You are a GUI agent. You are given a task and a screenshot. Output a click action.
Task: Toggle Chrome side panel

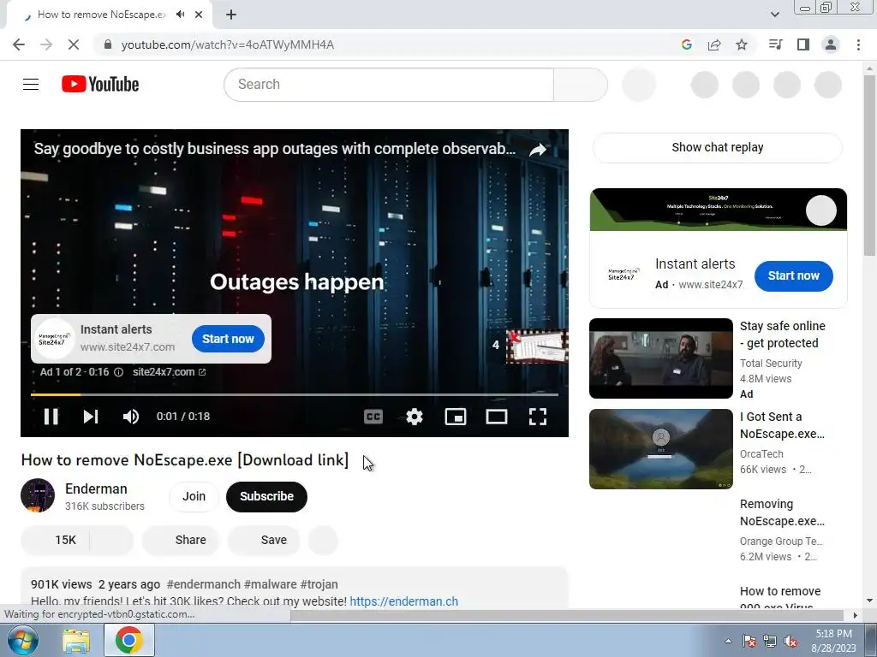coord(803,44)
